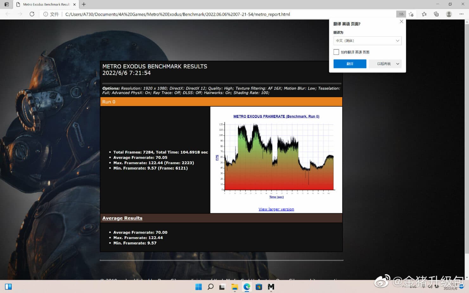The width and height of the screenshot is (469, 293).
Task: Open a new browser tab
Action: [84, 4]
